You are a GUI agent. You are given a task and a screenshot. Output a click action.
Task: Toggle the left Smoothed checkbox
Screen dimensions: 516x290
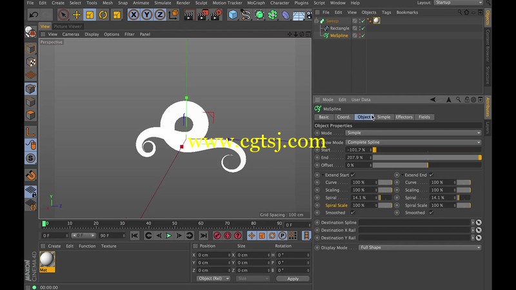click(353, 213)
